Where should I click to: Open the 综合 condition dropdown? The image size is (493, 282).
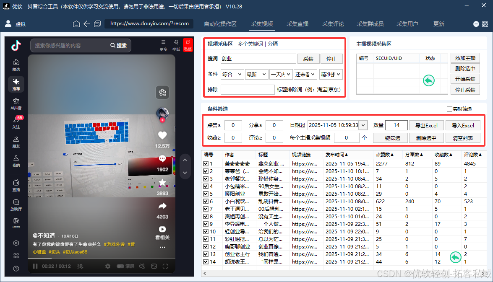point(232,75)
